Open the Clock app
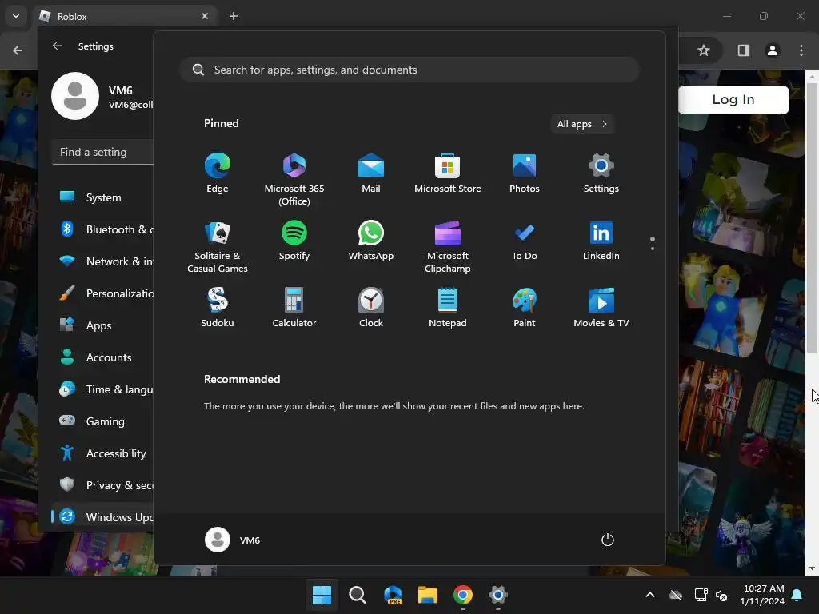This screenshot has height=614, width=819. 371,308
